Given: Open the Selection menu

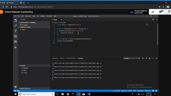Looking at the screenshot, I should click(28, 16).
